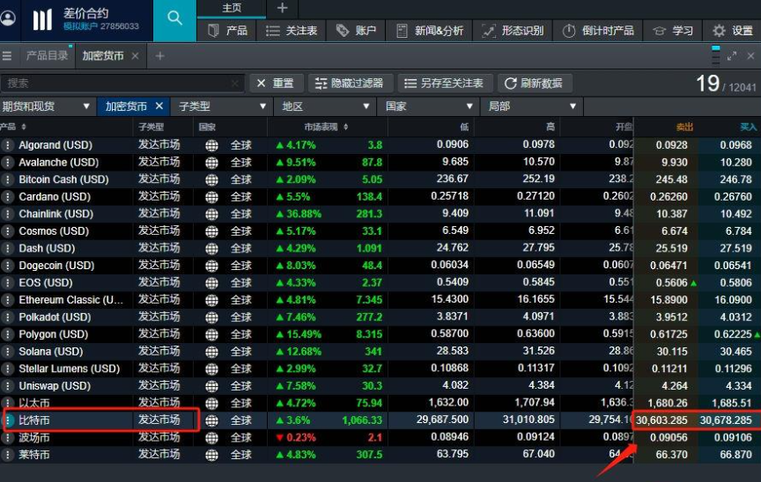This screenshot has width=761, height=482.
Task: Open the user profile icon
Action: click(x=8, y=19)
